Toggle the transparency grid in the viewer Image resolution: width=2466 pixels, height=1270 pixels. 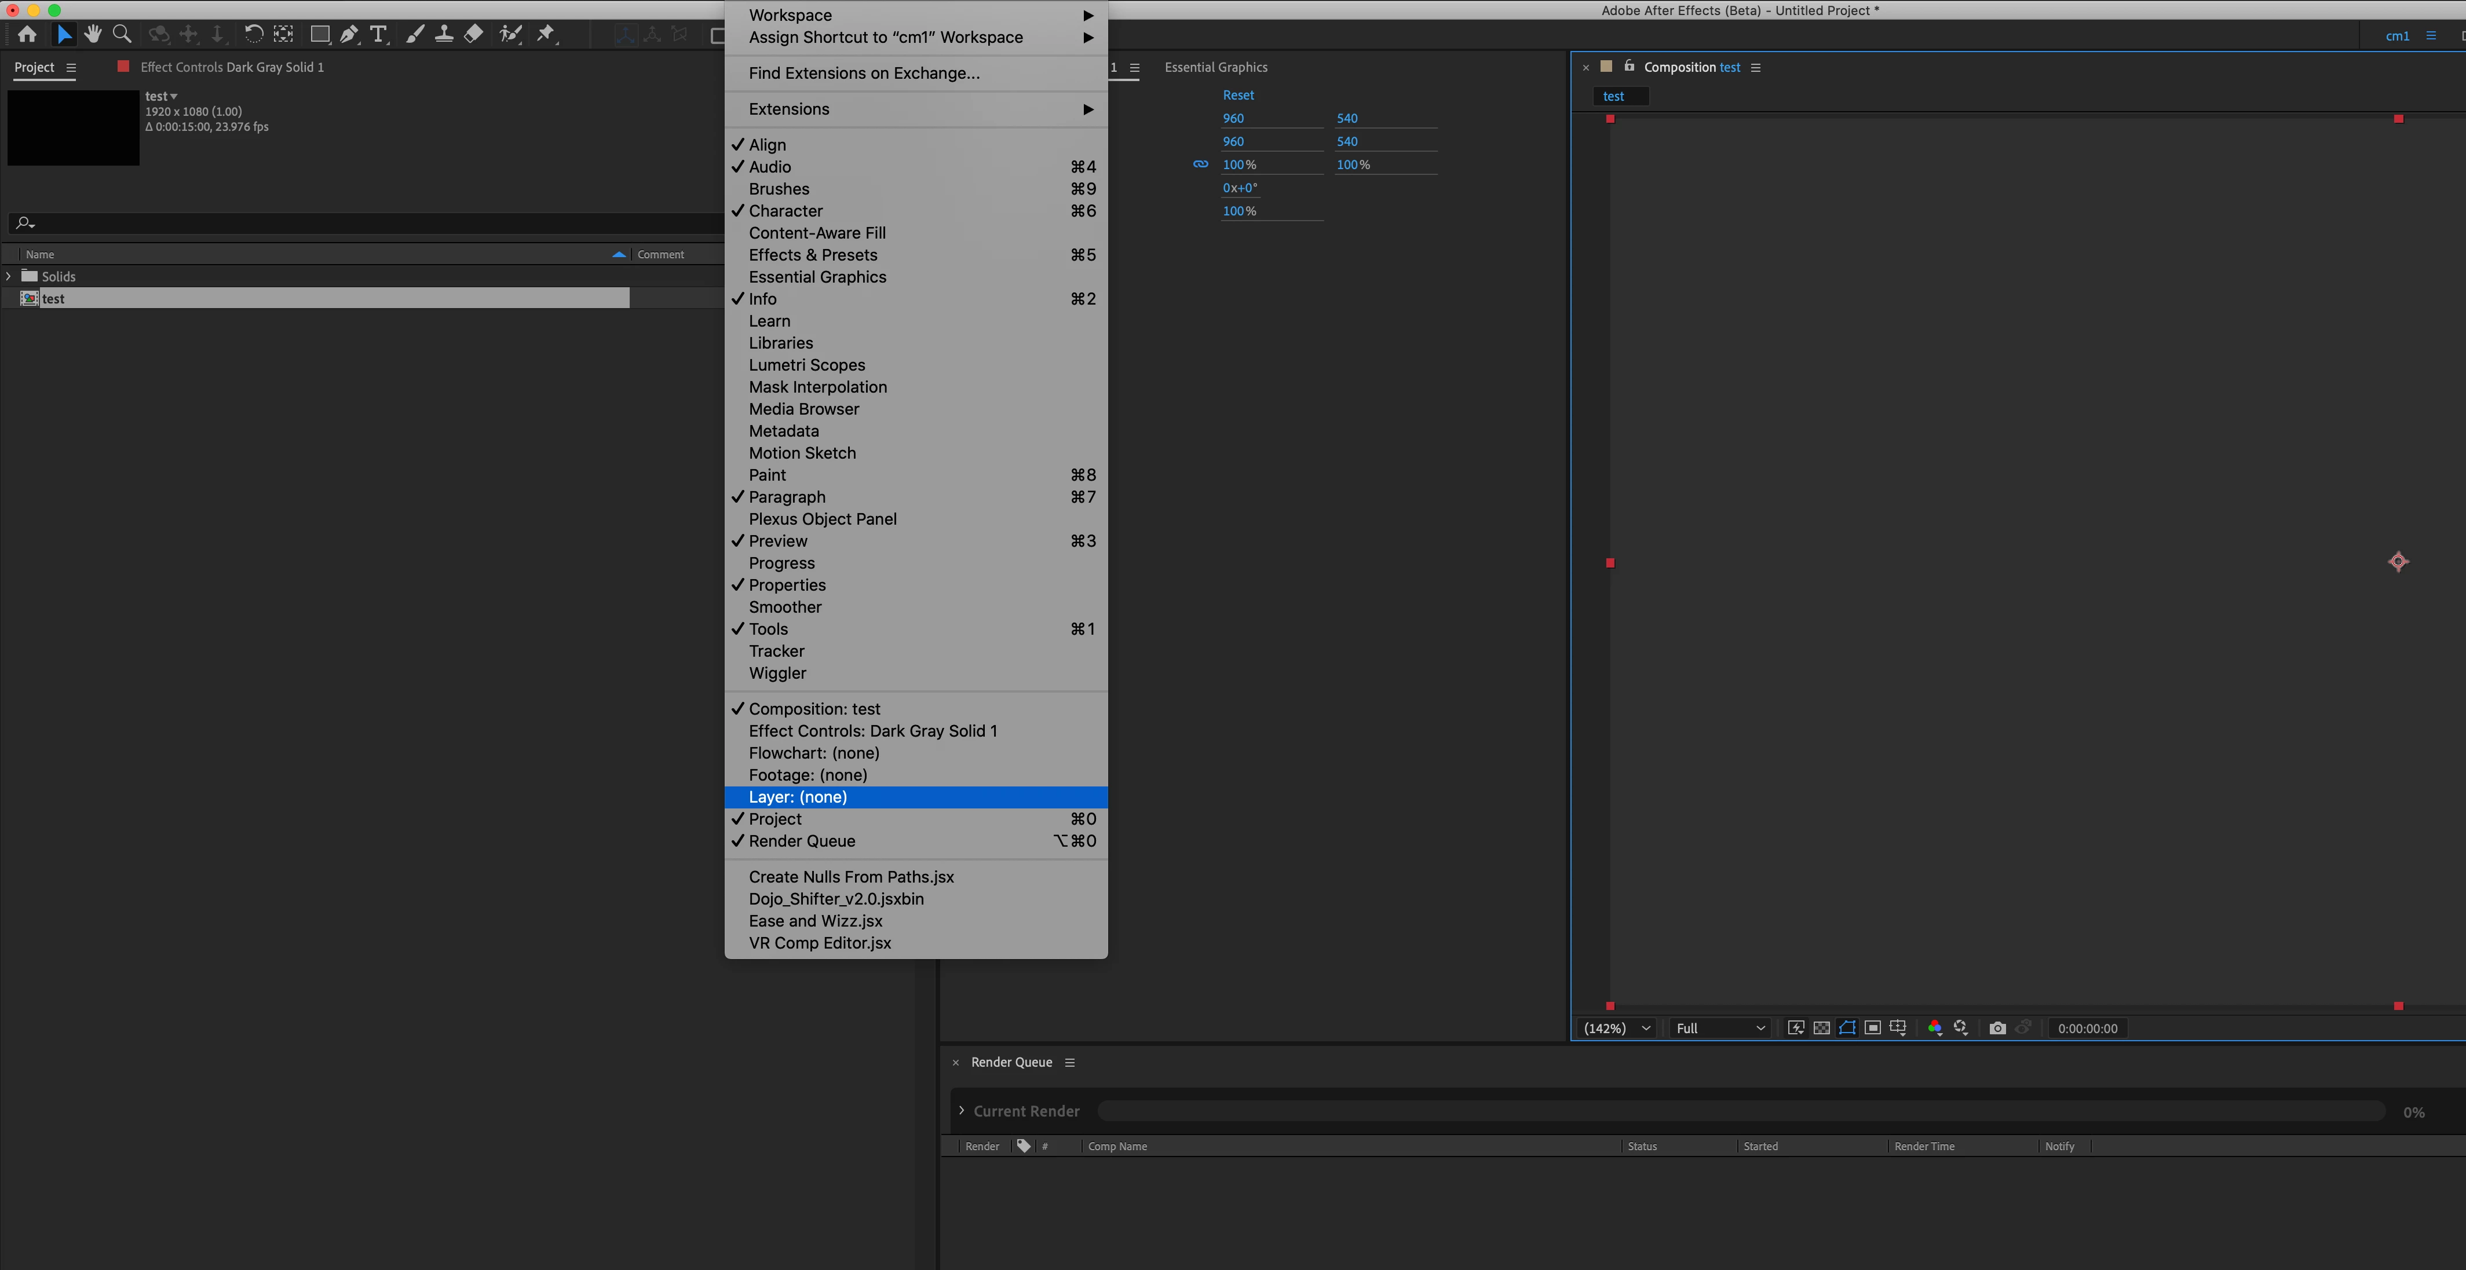coord(1822,1028)
